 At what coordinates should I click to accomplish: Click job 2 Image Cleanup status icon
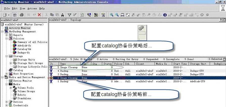click(x=51, y=78)
